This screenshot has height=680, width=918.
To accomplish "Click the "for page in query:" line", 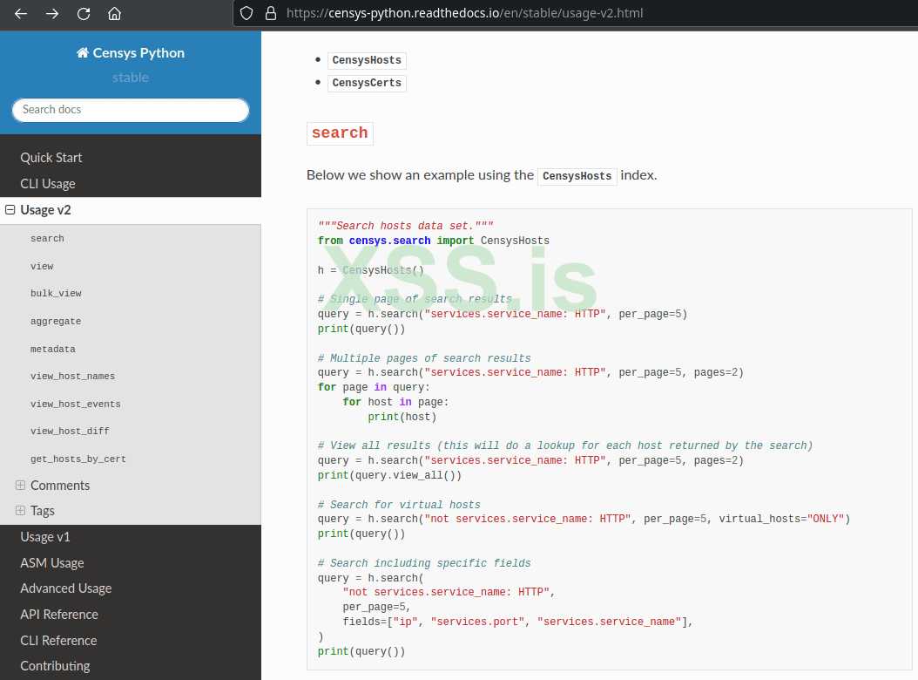I will [375, 387].
